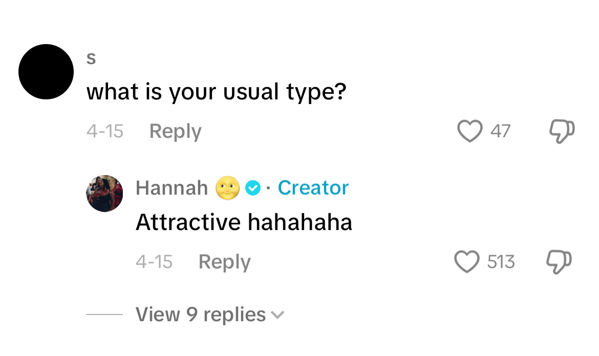
Task: Reply to Hannah's "Attractive hahahaha" comment
Action: click(x=224, y=262)
